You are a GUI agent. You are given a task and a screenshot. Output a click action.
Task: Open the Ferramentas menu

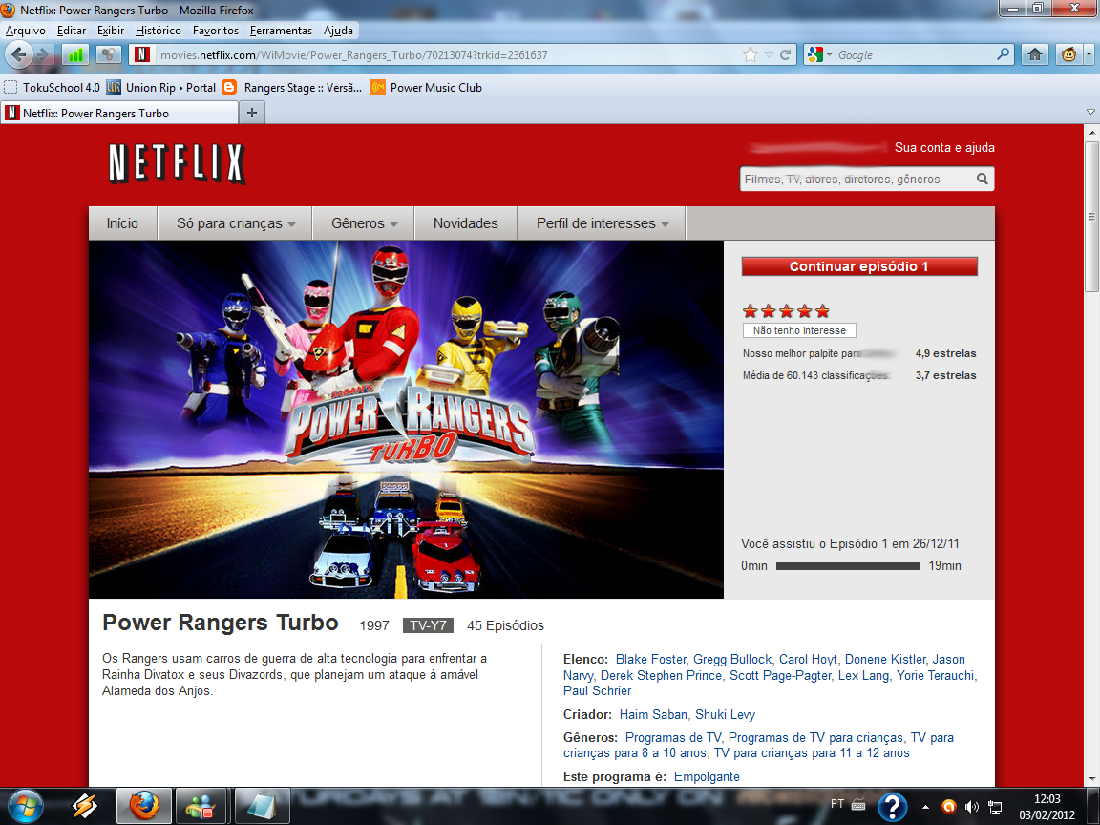(280, 30)
